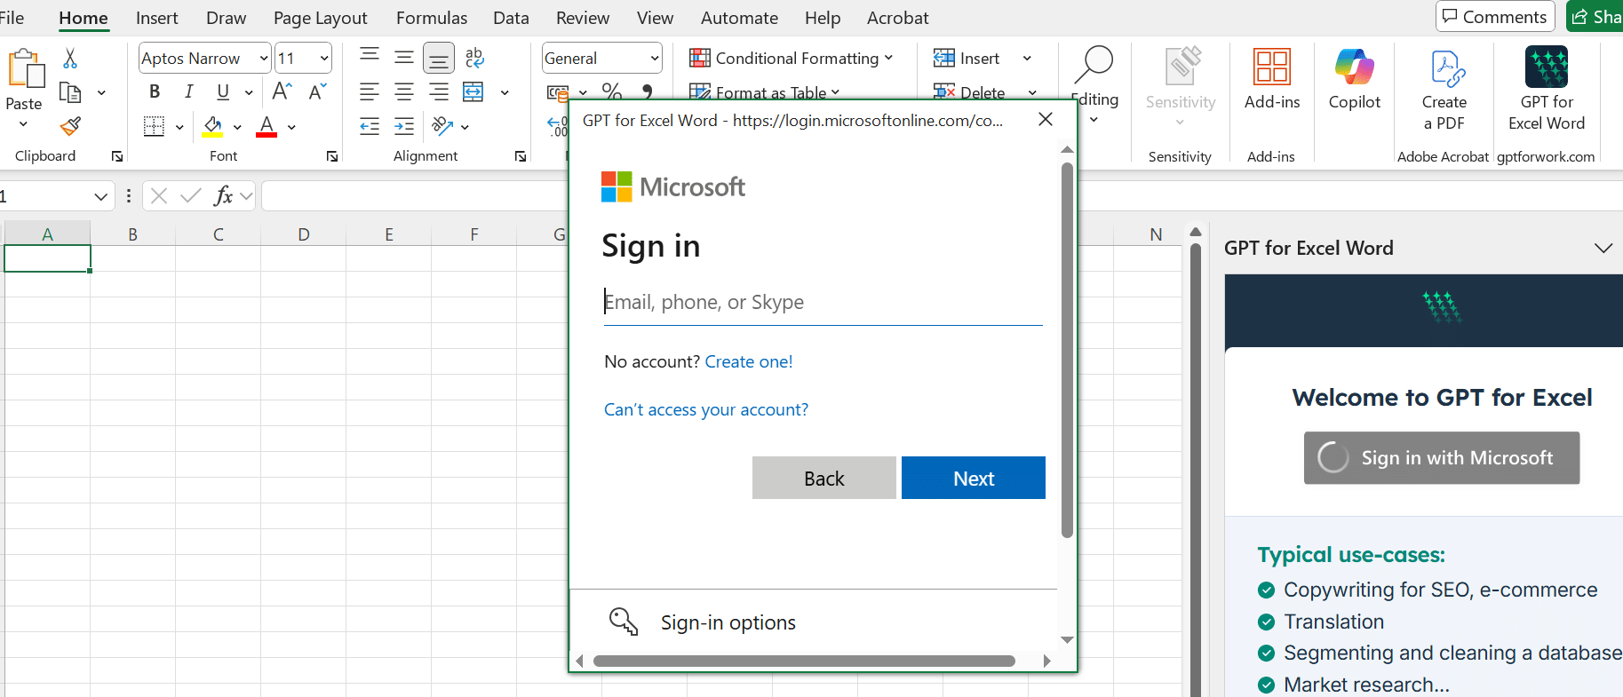1623x697 pixels.
Task: Increase font size with large A icon
Action: click(282, 91)
